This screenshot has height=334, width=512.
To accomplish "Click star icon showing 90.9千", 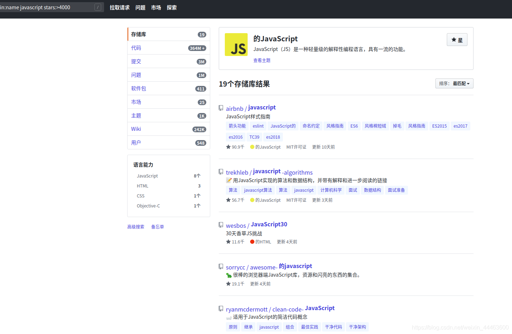I will tap(228, 147).
